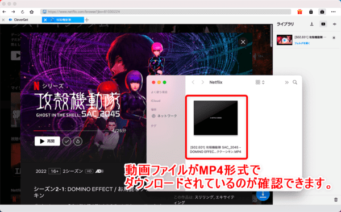
Task: Open the red gift box icon
Action: tap(300, 12)
